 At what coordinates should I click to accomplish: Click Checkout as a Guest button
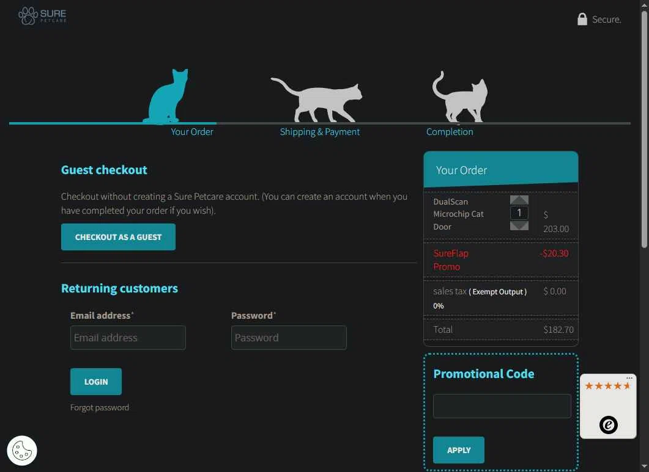click(119, 237)
